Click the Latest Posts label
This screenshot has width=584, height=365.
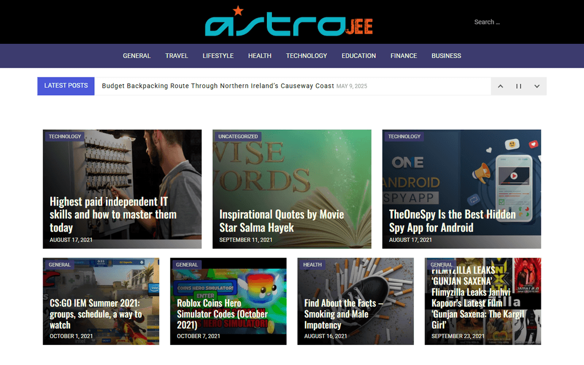pos(66,86)
